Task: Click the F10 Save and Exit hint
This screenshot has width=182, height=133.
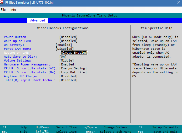Action: click(x=158, y=132)
